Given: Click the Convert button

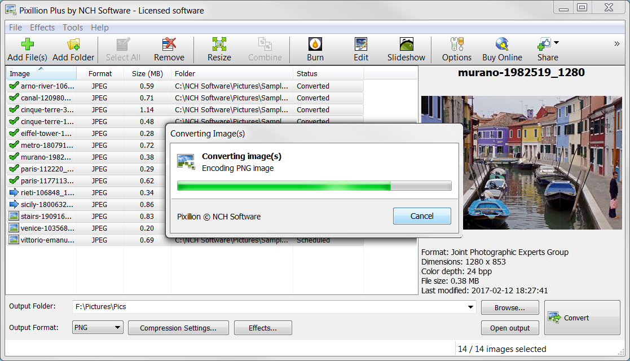Looking at the screenshot, I should (x=582, y=318).
